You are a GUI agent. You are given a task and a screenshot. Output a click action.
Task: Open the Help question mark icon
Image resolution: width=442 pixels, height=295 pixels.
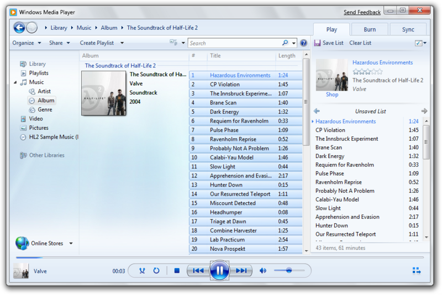point(303,43)
